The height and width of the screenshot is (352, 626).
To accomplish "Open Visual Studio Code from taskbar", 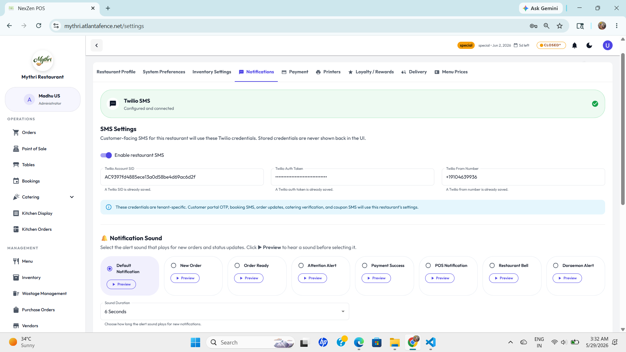I will tap(430, 342).
